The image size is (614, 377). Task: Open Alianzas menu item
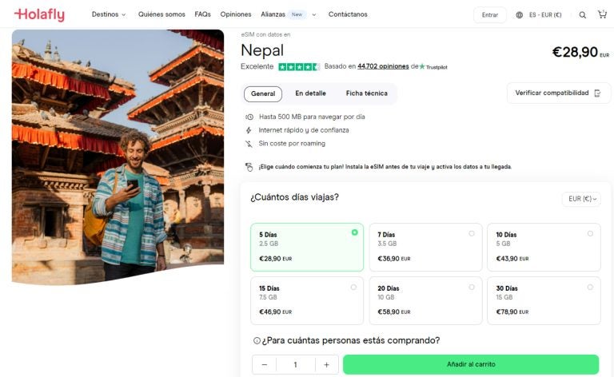point(273,14)
